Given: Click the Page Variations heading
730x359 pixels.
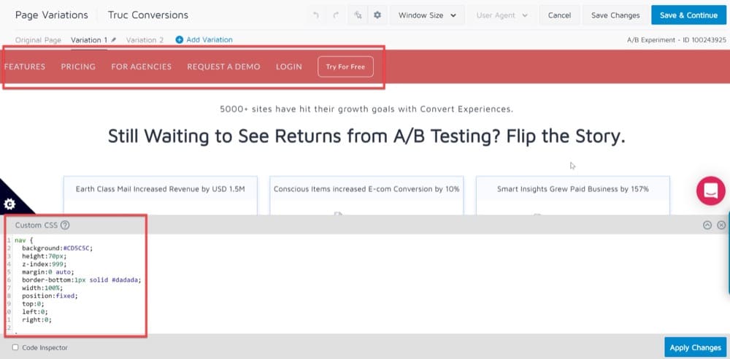Looking at the screenshot, I should [x=52, y=15].
